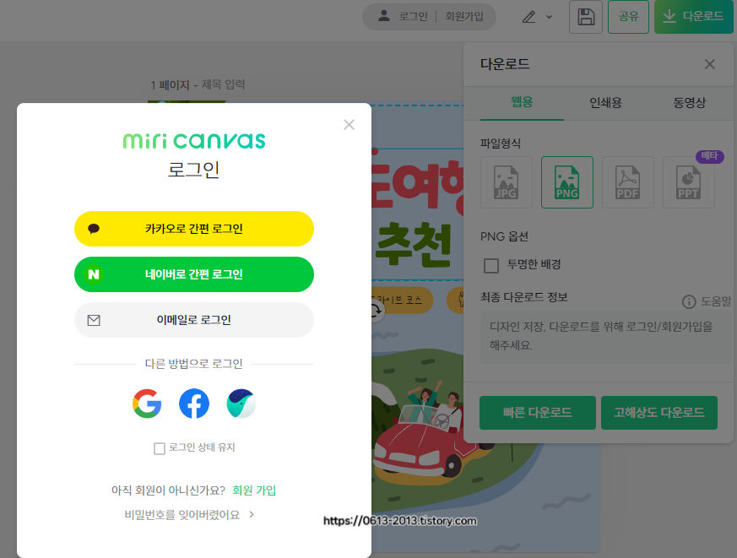This screenshot has height=558, width=737.
Task: Open the 공유 share button
Action: click(x=628, y=17)
